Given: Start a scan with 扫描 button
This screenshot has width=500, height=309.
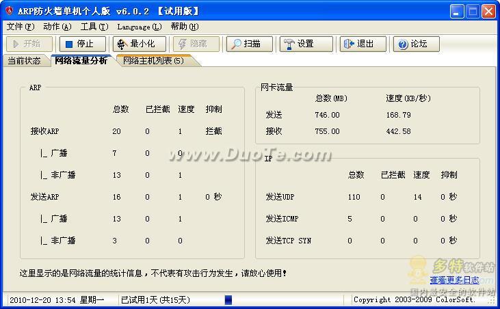Looking at the screenshot, I should click(250, 44).
